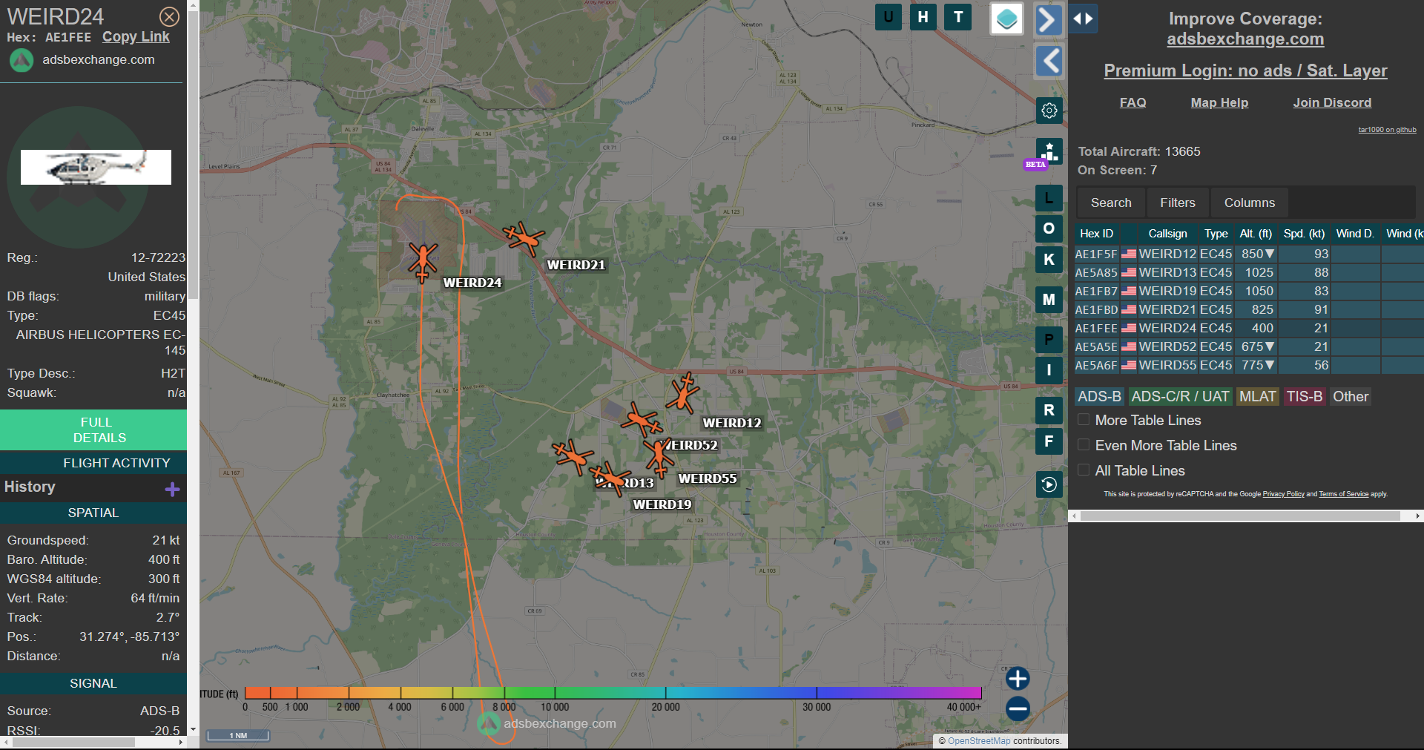1424x750 pixels.
Task: Switch to the Columns tab
Action: (1250, 203)
